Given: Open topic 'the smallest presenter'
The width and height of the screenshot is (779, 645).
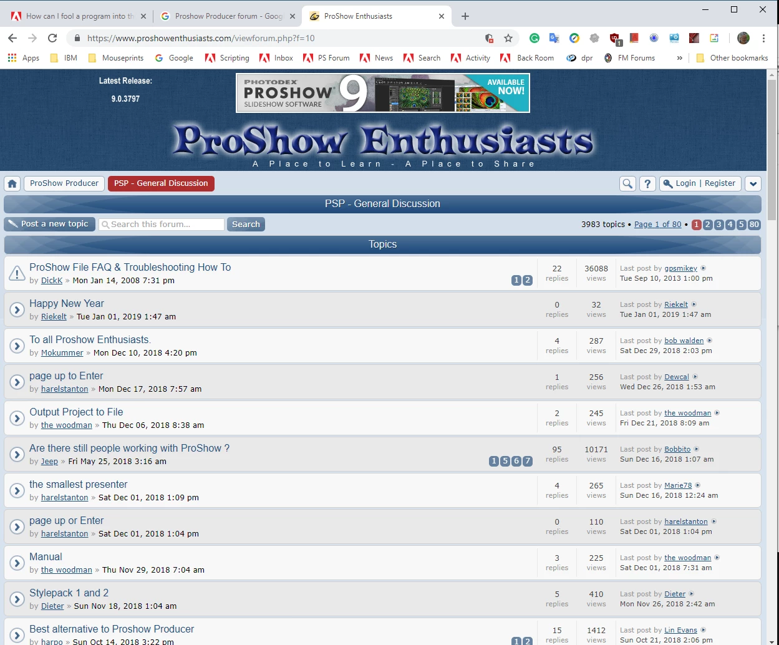Looking at the screenshot, I should 78,485.
